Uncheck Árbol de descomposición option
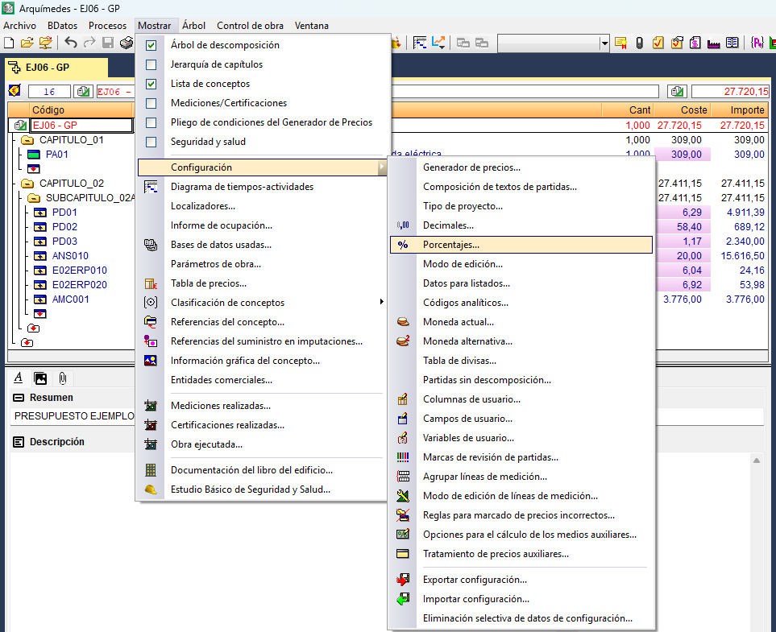 pyautogui.click(x=151, y=45)
